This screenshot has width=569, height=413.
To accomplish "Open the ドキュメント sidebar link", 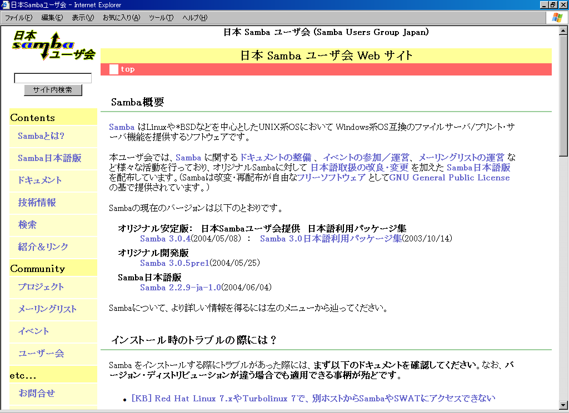I will (x=40, y=180).
